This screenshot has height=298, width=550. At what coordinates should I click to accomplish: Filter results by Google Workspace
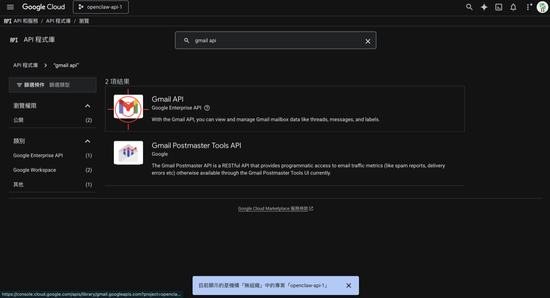pyautogui.click(x=34, y=170)
